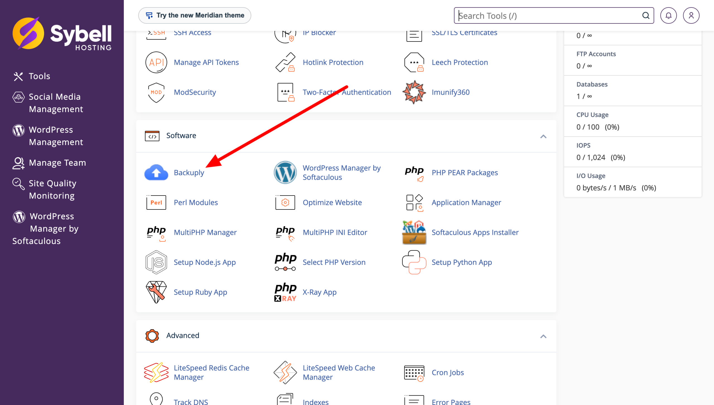Open the X-Ray App php icon
Viewport: 714px width, 405px height.
click(x=285, y=292)
